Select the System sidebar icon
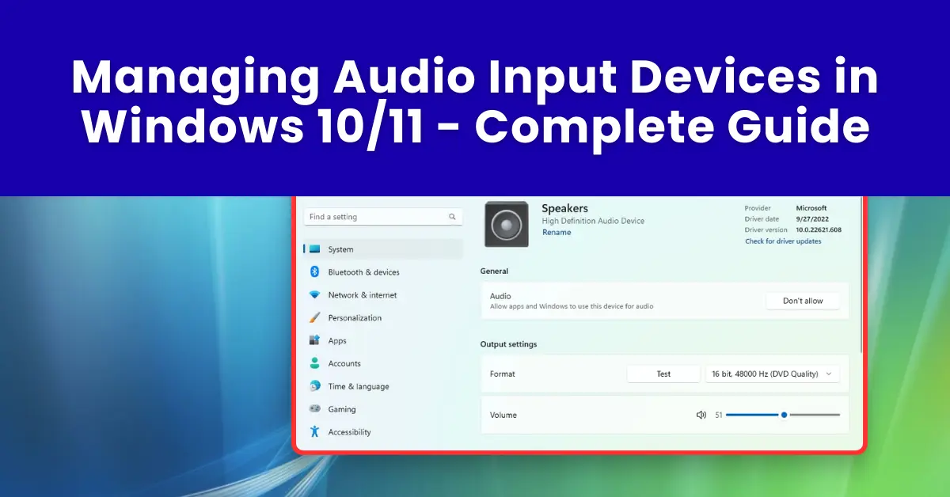 [316, 249]
